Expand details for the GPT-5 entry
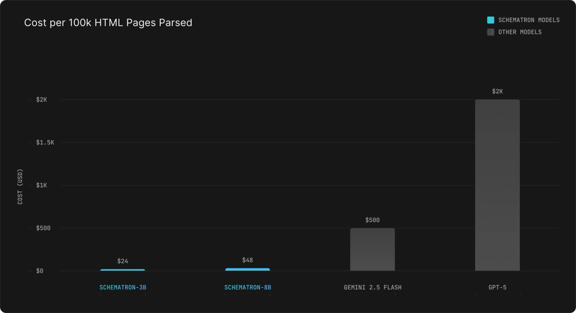576x313 pixels. [498, 287]
